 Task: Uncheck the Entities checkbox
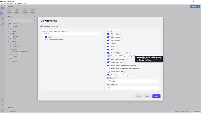pyautogui.click(x=46, y=37)
